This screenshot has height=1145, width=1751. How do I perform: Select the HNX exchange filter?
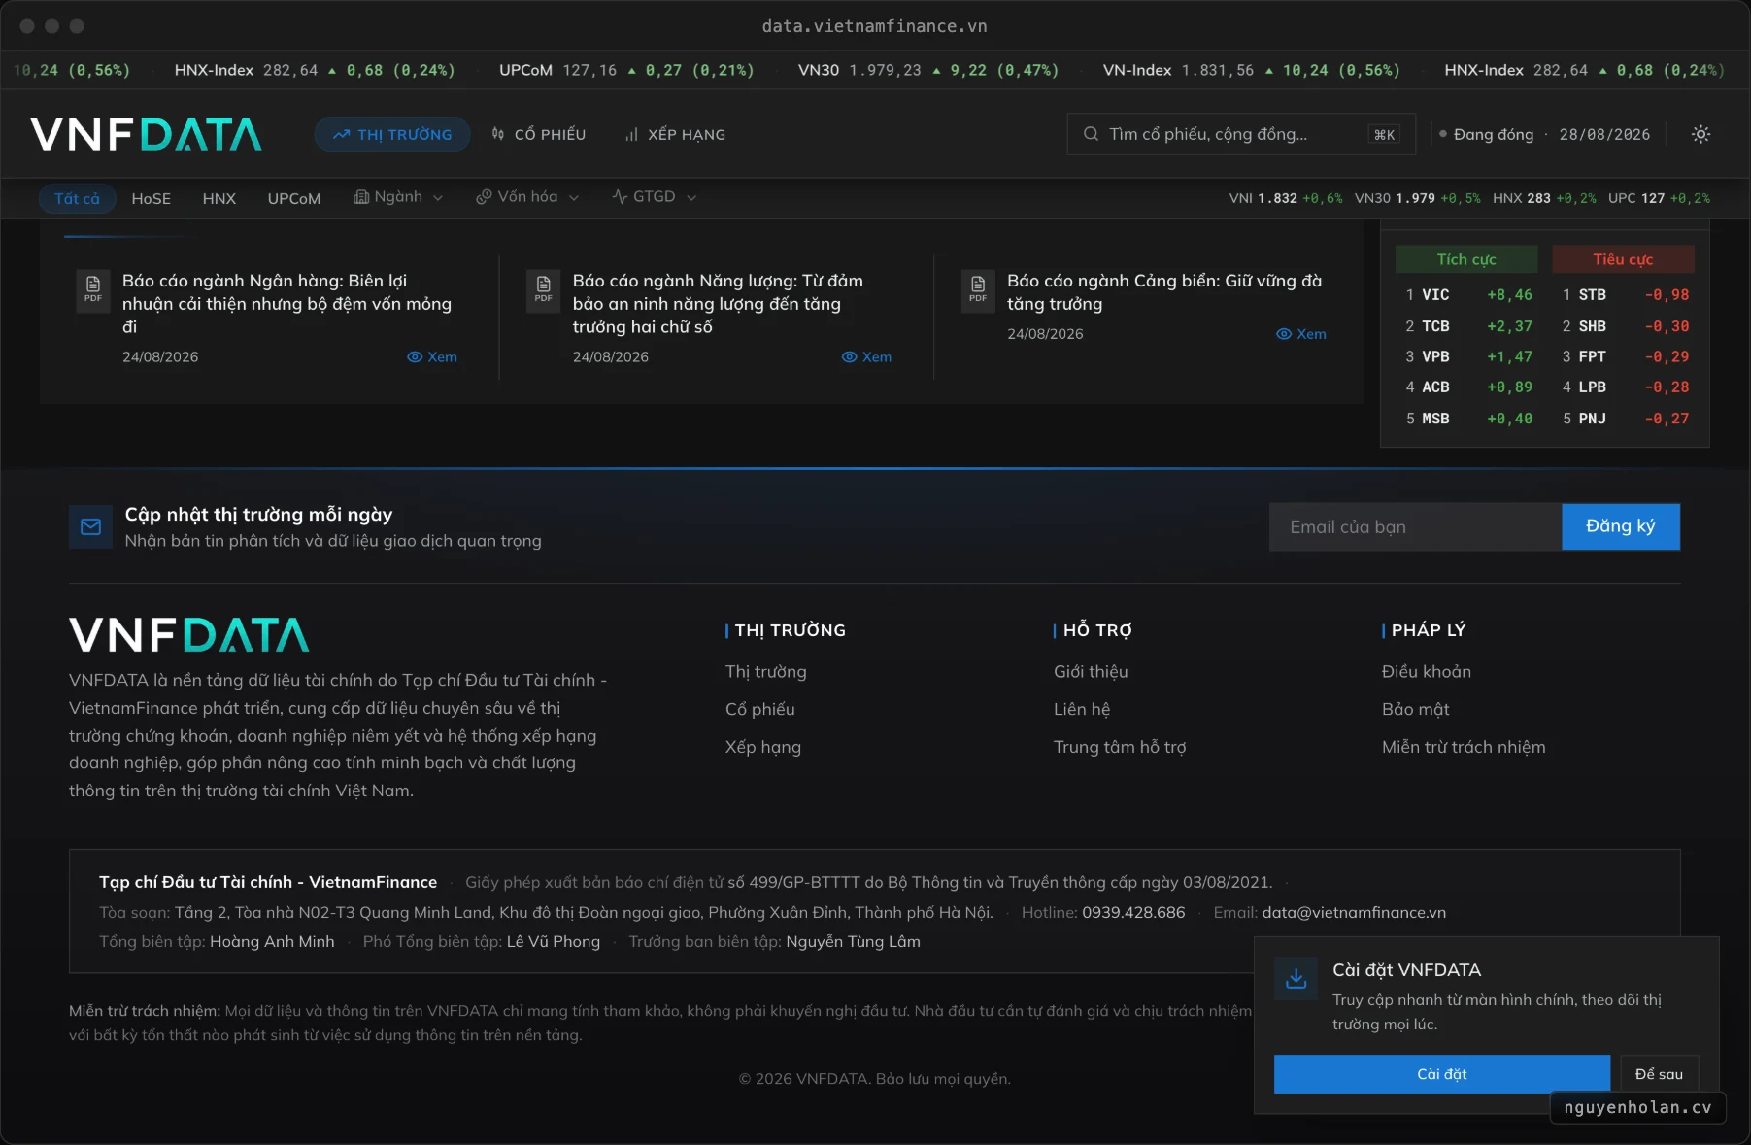point(219,198)
